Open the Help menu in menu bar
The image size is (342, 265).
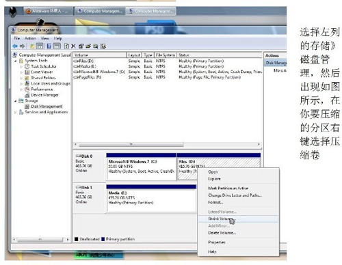click(x=58, y=38)
